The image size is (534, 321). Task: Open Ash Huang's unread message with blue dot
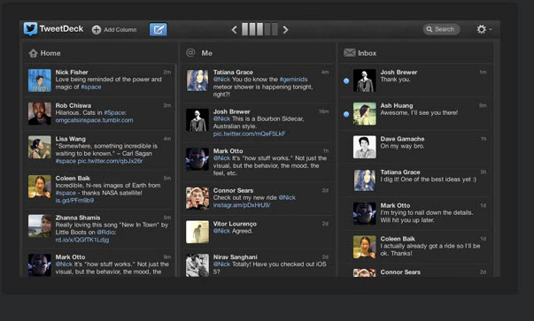coord(416,114)
